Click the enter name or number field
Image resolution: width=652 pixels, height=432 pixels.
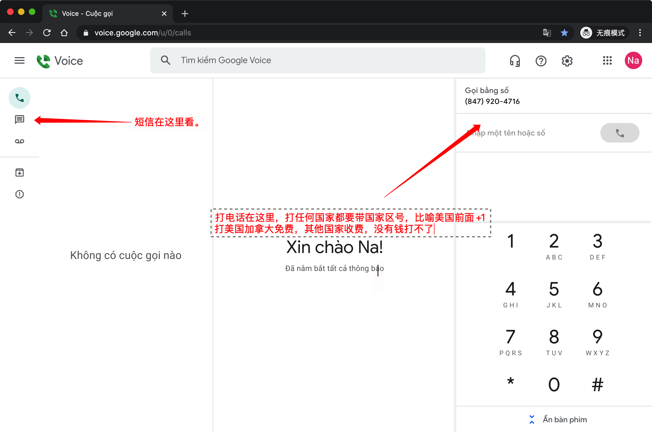529,133
